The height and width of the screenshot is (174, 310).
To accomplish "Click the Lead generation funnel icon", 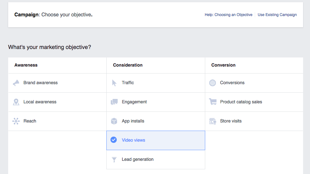I will [114, 160].
